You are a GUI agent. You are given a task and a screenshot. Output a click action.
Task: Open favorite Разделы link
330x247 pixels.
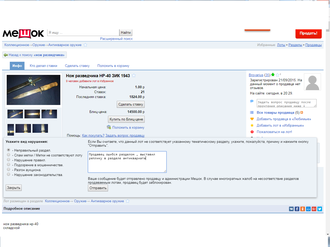295,45
